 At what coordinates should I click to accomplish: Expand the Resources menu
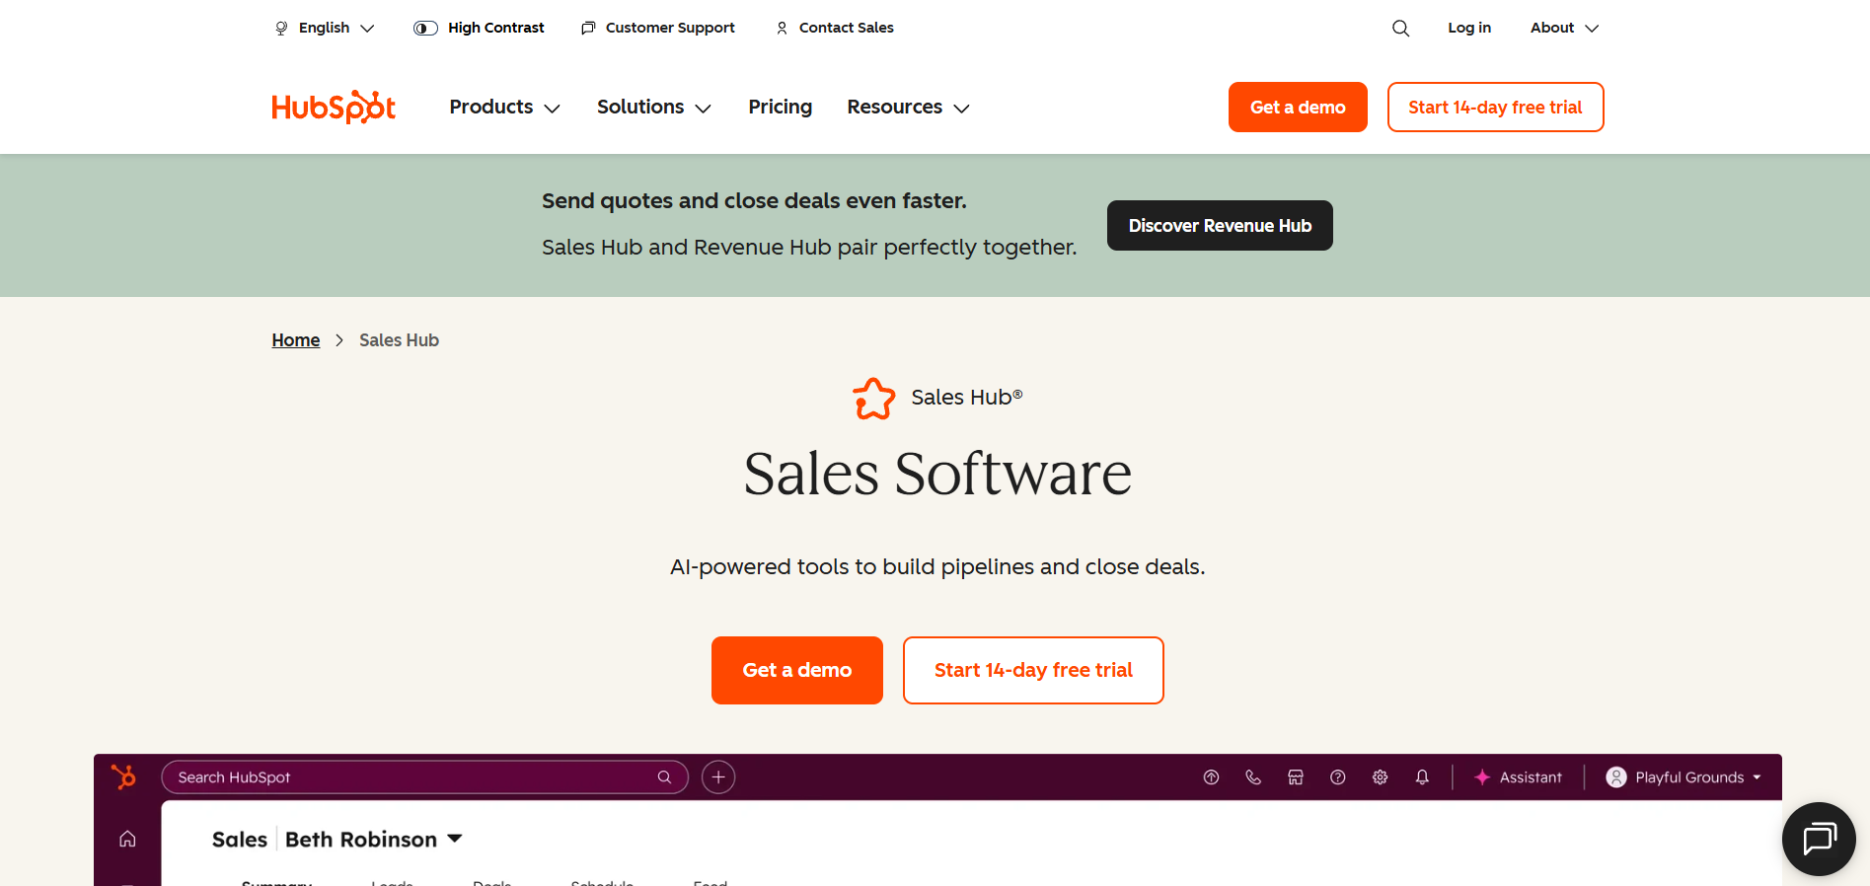[908, 107]
